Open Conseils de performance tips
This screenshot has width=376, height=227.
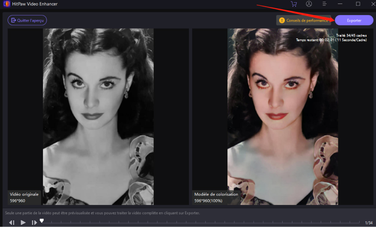[304, 20]
